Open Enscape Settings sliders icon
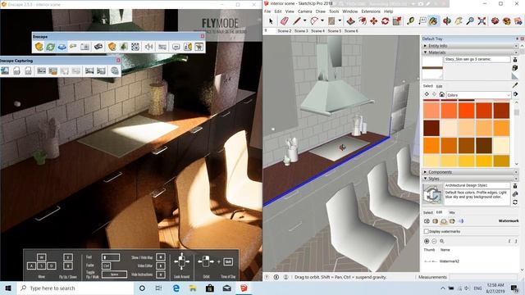The image size is (525, 295). pos(162,47)
